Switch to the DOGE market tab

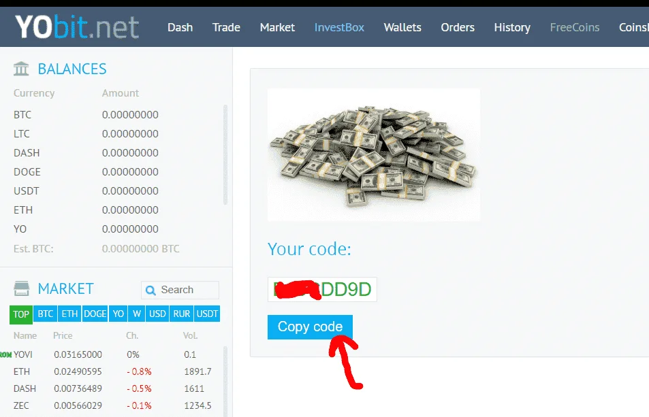(95, 314)
